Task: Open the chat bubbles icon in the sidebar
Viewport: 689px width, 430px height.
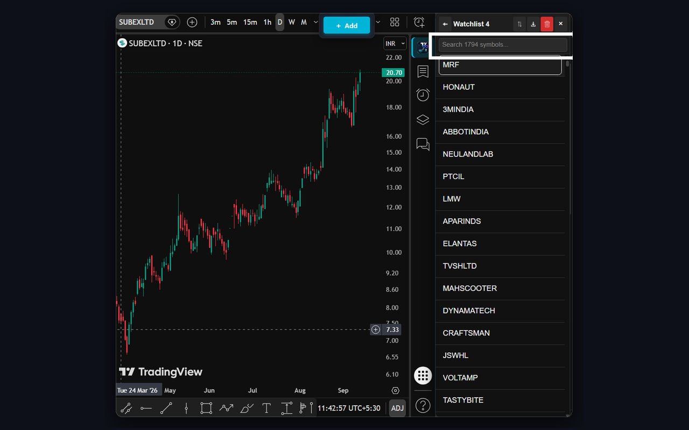Action: point(423,144)
